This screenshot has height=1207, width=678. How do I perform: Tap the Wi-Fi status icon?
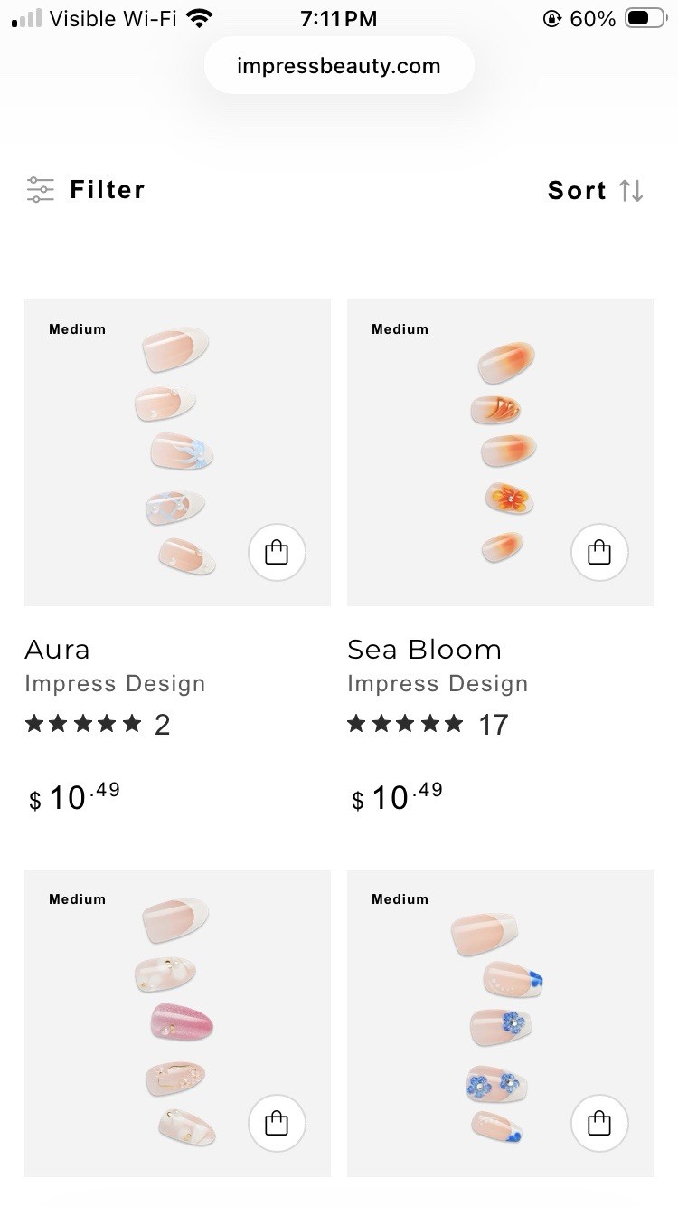pos(199,18)
